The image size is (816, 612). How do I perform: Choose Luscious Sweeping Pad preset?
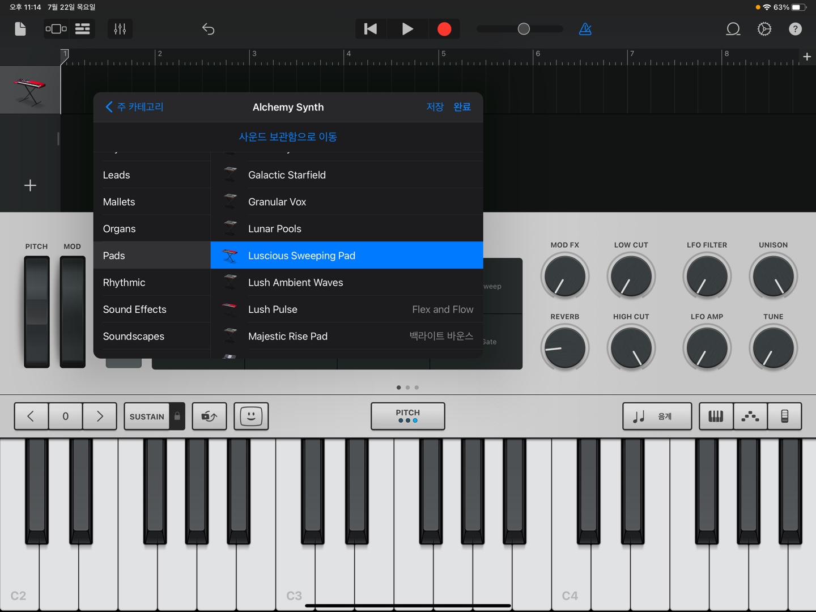(347, 256)
